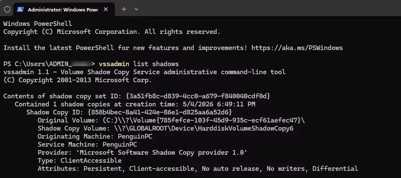Click the PowerShell icon on the tab
This screenshot has height=178, width=401.
[20, 9]
